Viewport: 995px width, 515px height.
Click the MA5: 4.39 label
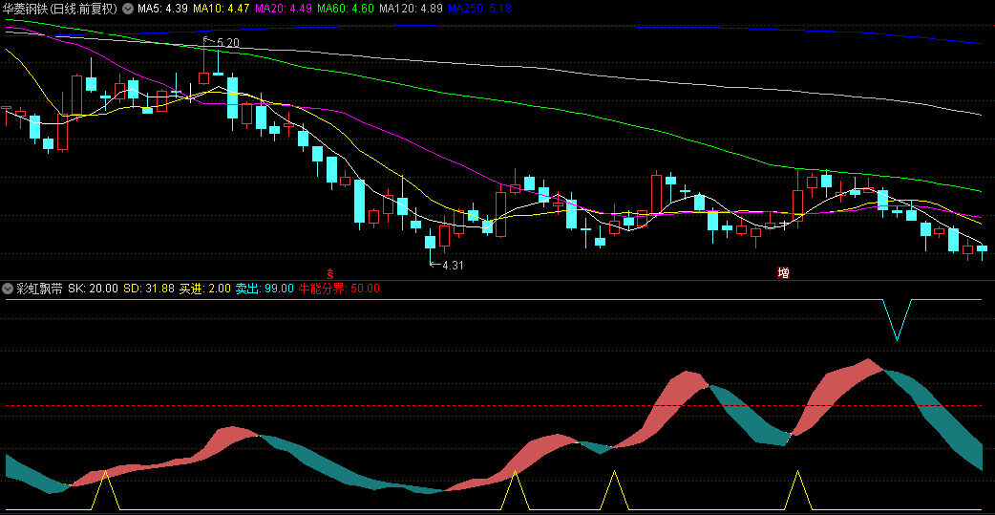click(x=161, y=9)
